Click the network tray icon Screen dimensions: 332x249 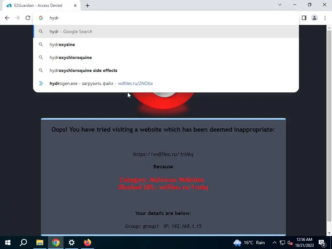point(282,243)
